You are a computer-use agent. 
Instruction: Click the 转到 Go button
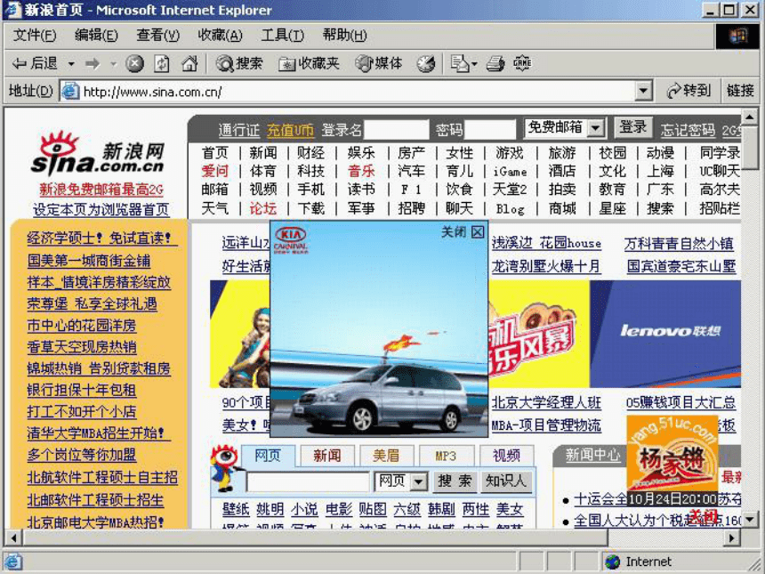pos(688,91)
